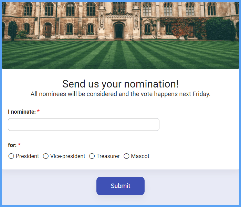
Task: Click the "for:" field label
Action: coord(12,145)
